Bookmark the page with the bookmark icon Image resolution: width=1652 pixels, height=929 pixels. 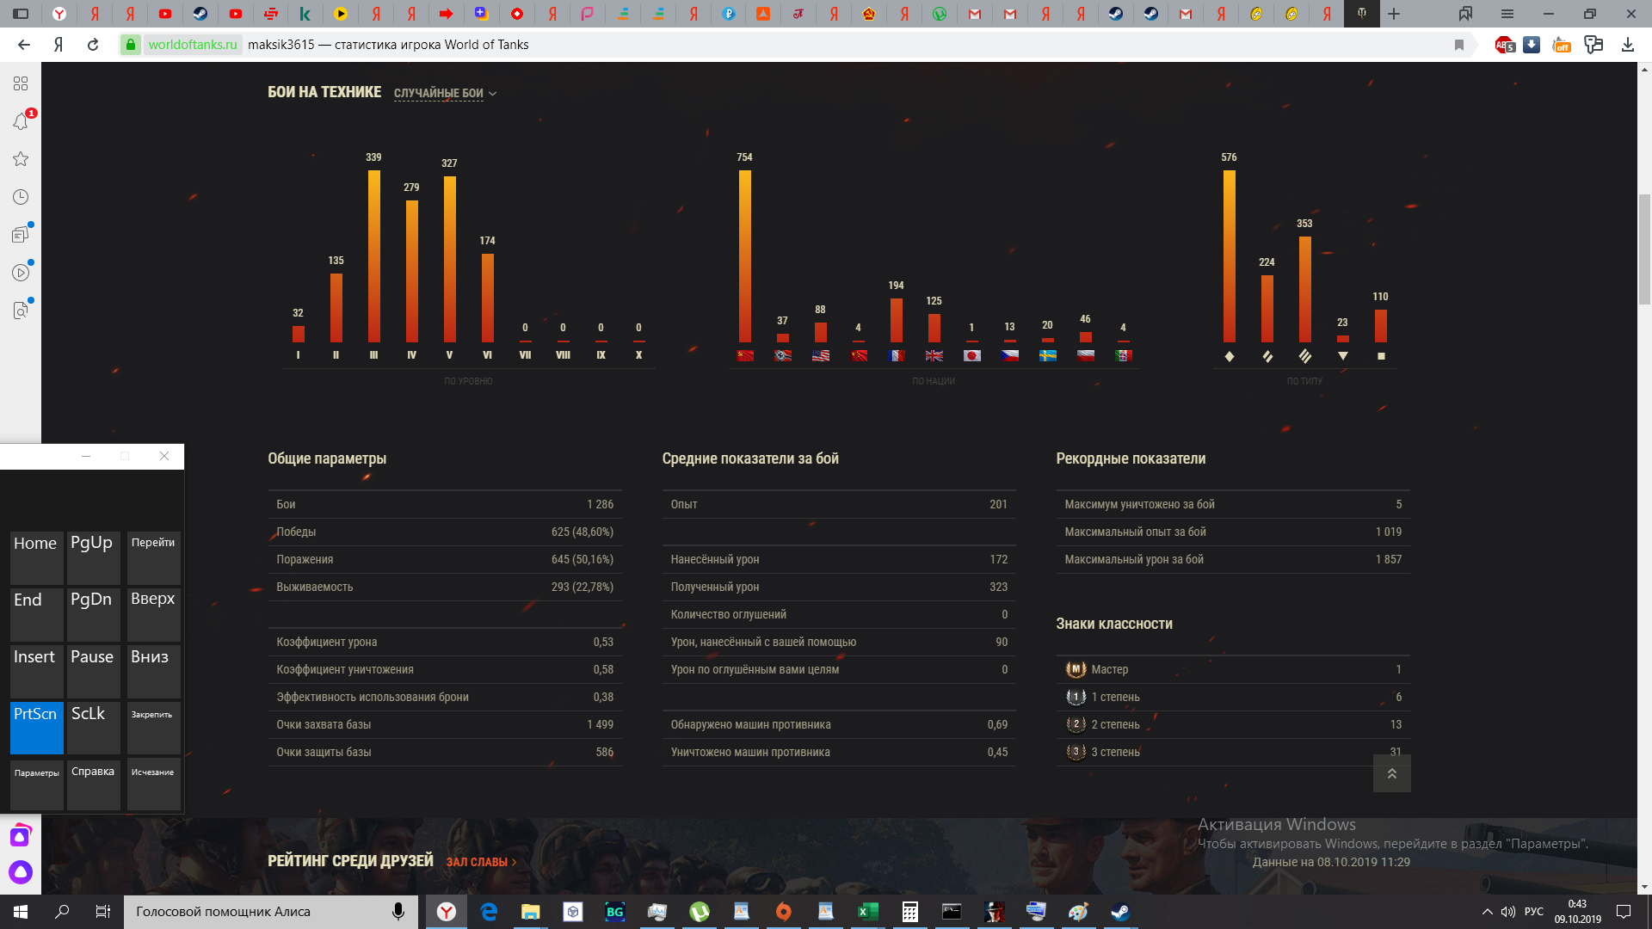[1458, 45]
